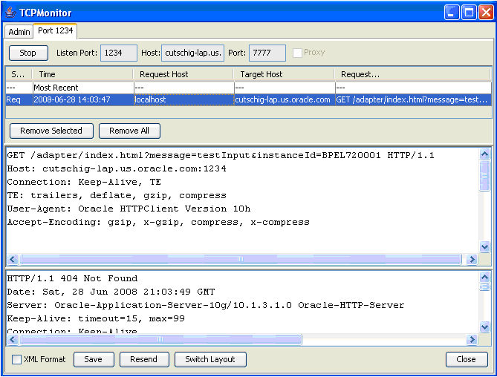
Task: Click the request pane horizontal scrollbar thumb
Action: tap(240, 259)
